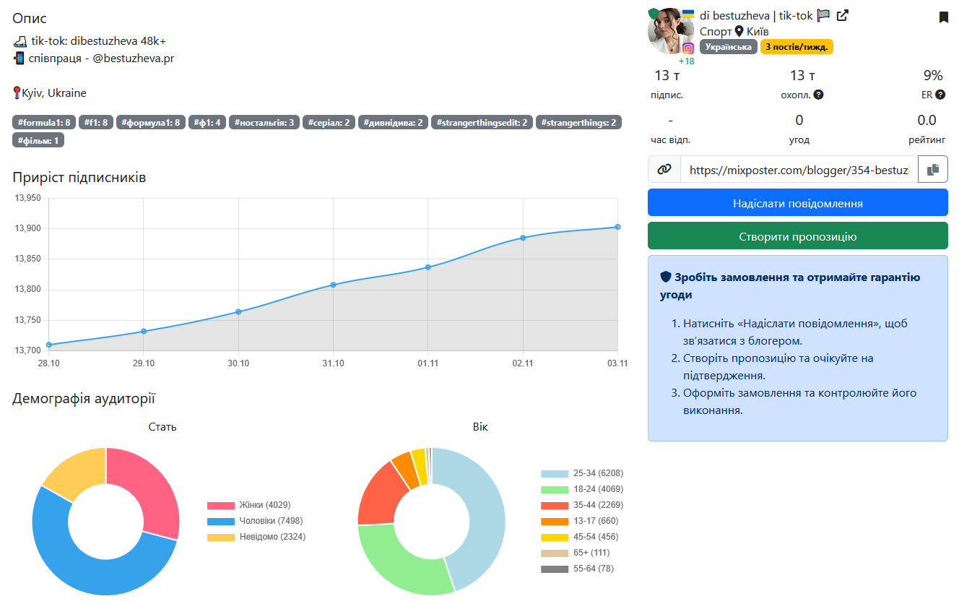Image resolution: width=959 pixels, height=604 pixels.
Task: Select the #strangerthings: 2 hashtag tag
Action: coord(578,123)
